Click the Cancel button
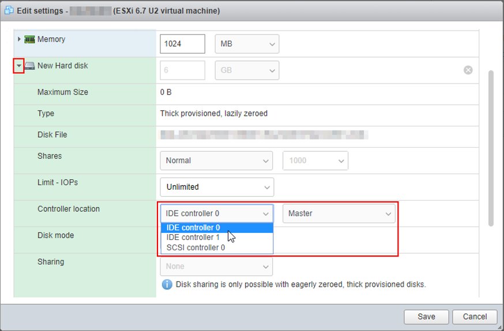The height and width of the screenshot is (331, 504). point(475,317)
